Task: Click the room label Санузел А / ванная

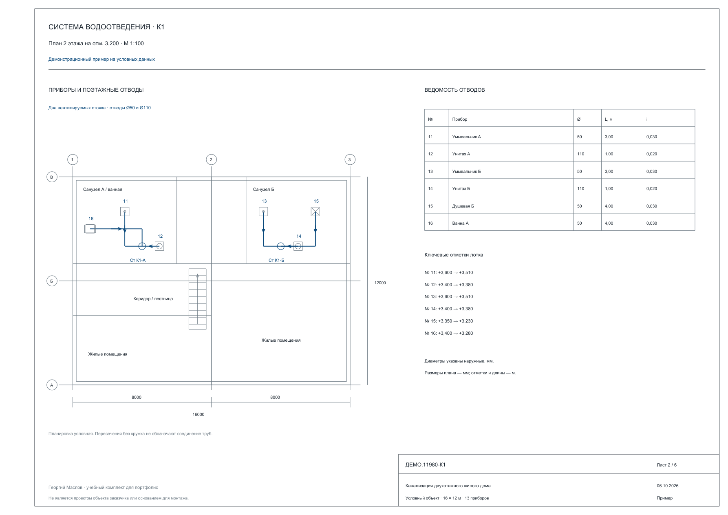Action: pyautogui.click(x=103, y=190)
